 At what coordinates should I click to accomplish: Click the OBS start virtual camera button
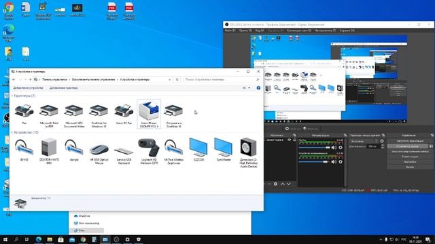click(x=410, y=151)
